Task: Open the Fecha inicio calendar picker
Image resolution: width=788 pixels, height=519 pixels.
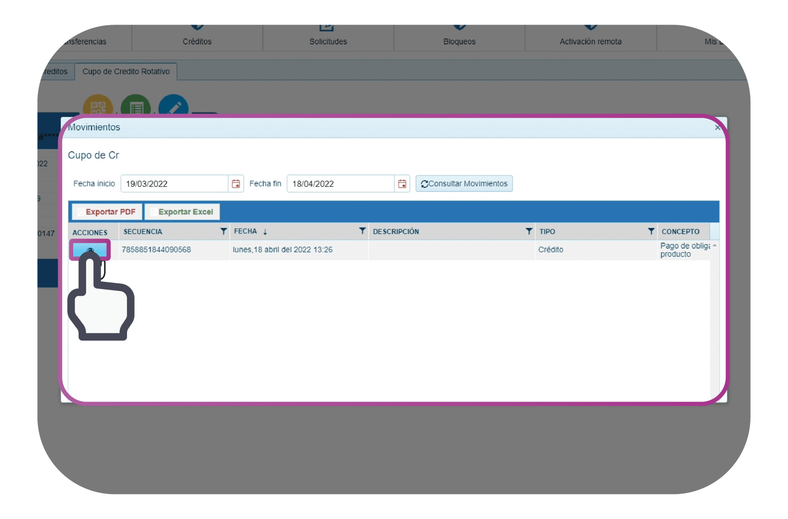Action: point(235,184)
